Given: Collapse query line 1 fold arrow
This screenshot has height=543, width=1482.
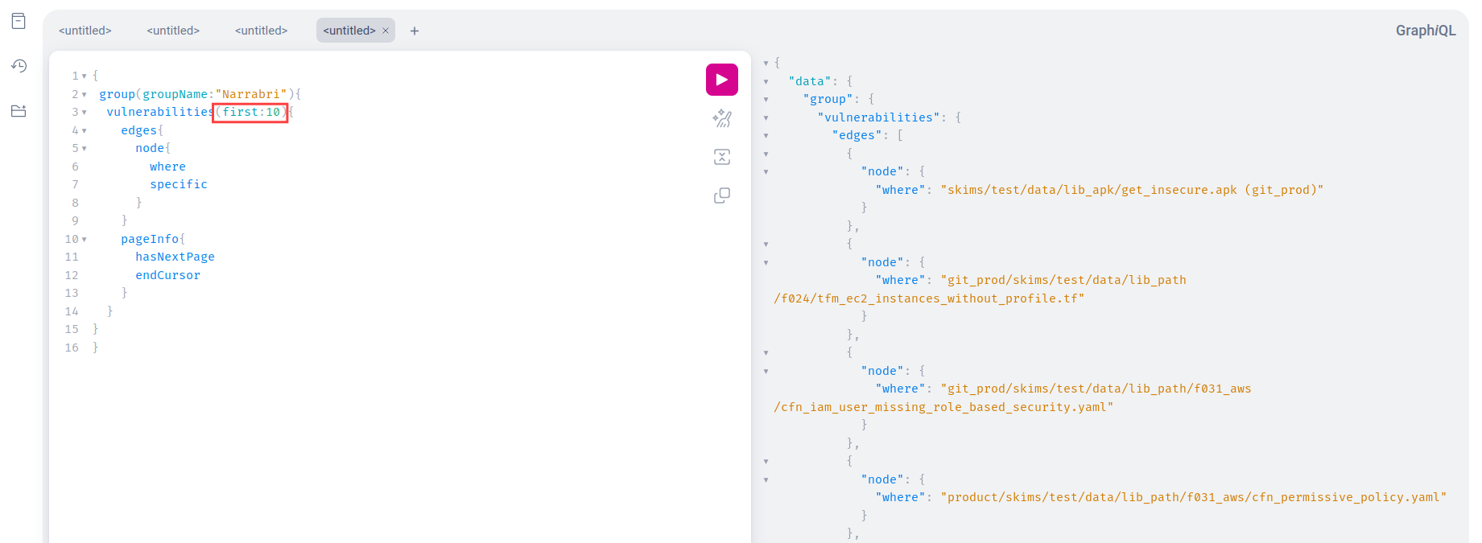Looking at the screenshot, I should click(x=84, y=76).
